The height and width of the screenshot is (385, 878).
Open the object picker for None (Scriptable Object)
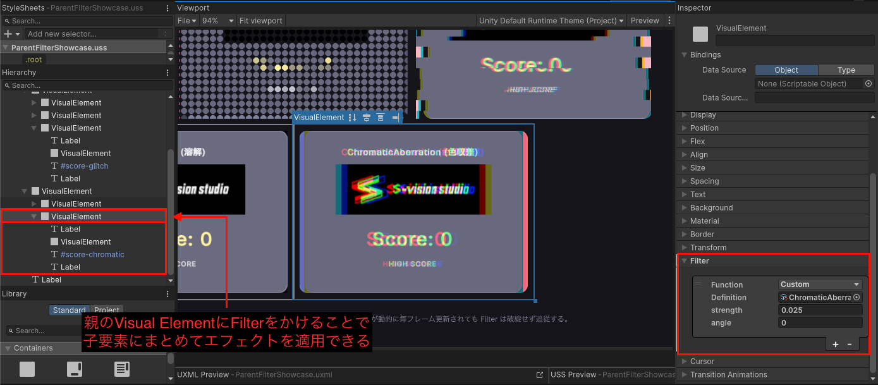pyautogui.click(x=869, y=83)
